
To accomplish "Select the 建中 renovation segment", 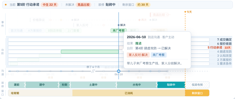I will click(x=42, y=85).
